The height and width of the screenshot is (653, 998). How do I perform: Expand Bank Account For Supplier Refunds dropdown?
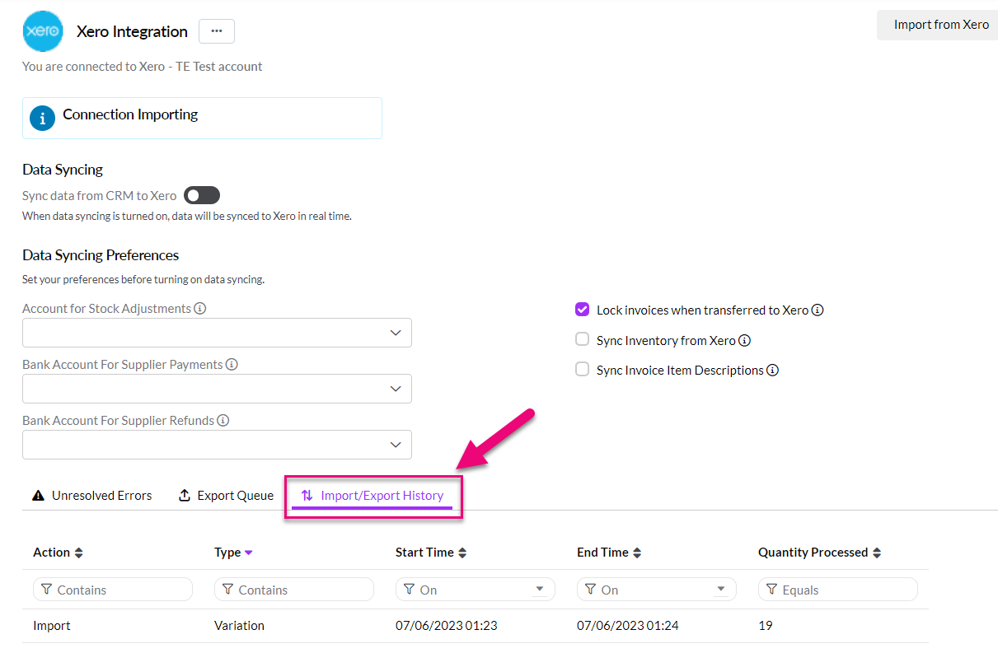click(217, 445)
